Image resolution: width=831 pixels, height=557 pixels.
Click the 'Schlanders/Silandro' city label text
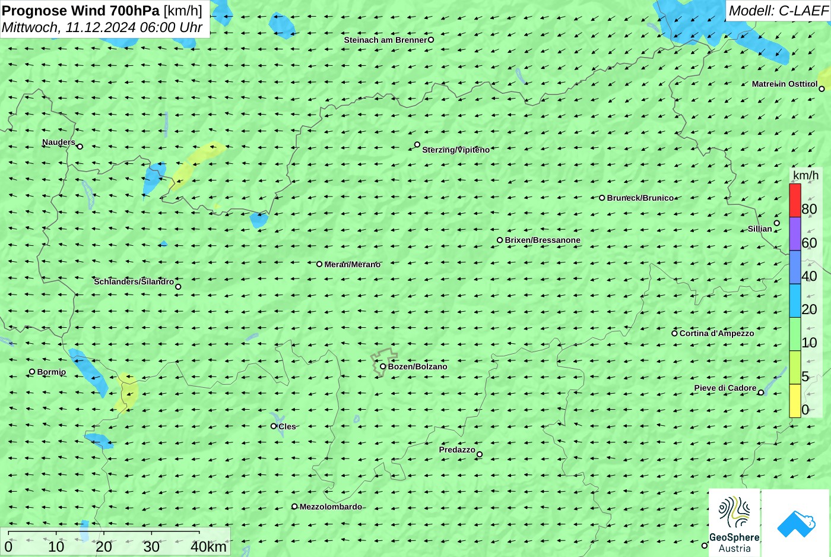pyautogui.click(x=134, y=281)
